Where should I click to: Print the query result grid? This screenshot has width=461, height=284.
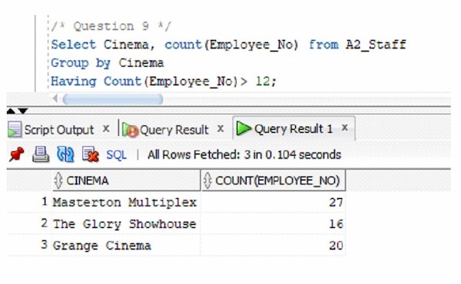click(40, 154)
